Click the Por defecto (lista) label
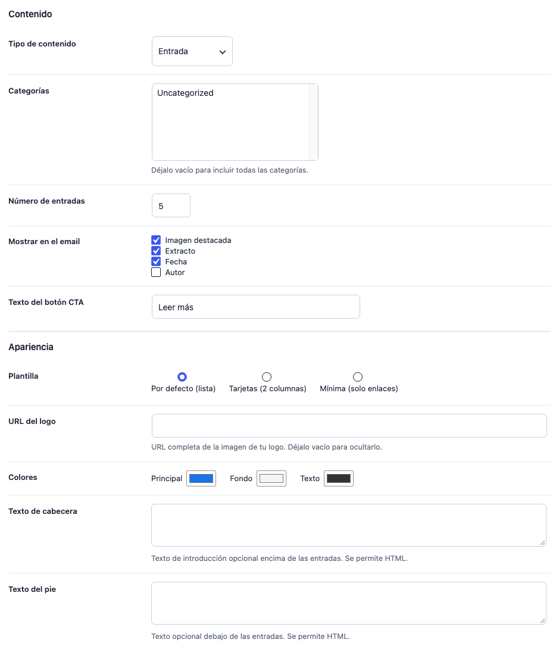Viewport: 559px width, 655px height. (x=183, y=388)
